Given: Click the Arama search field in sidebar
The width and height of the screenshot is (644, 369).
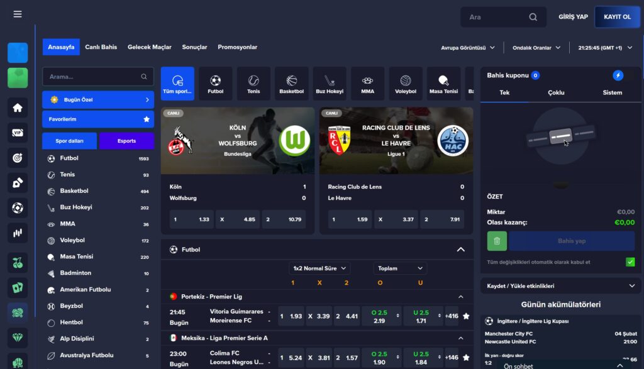Looking at the screenshot, I should pyautogui.click(x=97, y=77).
